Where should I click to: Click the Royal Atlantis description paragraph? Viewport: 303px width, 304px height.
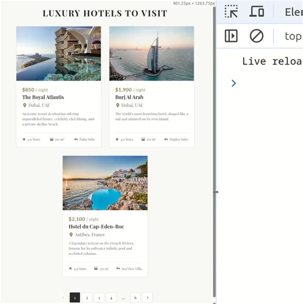tap(58, 119)
